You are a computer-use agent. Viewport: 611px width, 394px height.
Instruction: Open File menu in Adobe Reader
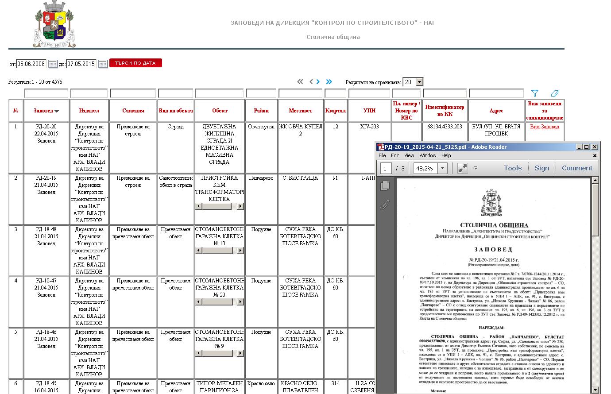(382, 155)
